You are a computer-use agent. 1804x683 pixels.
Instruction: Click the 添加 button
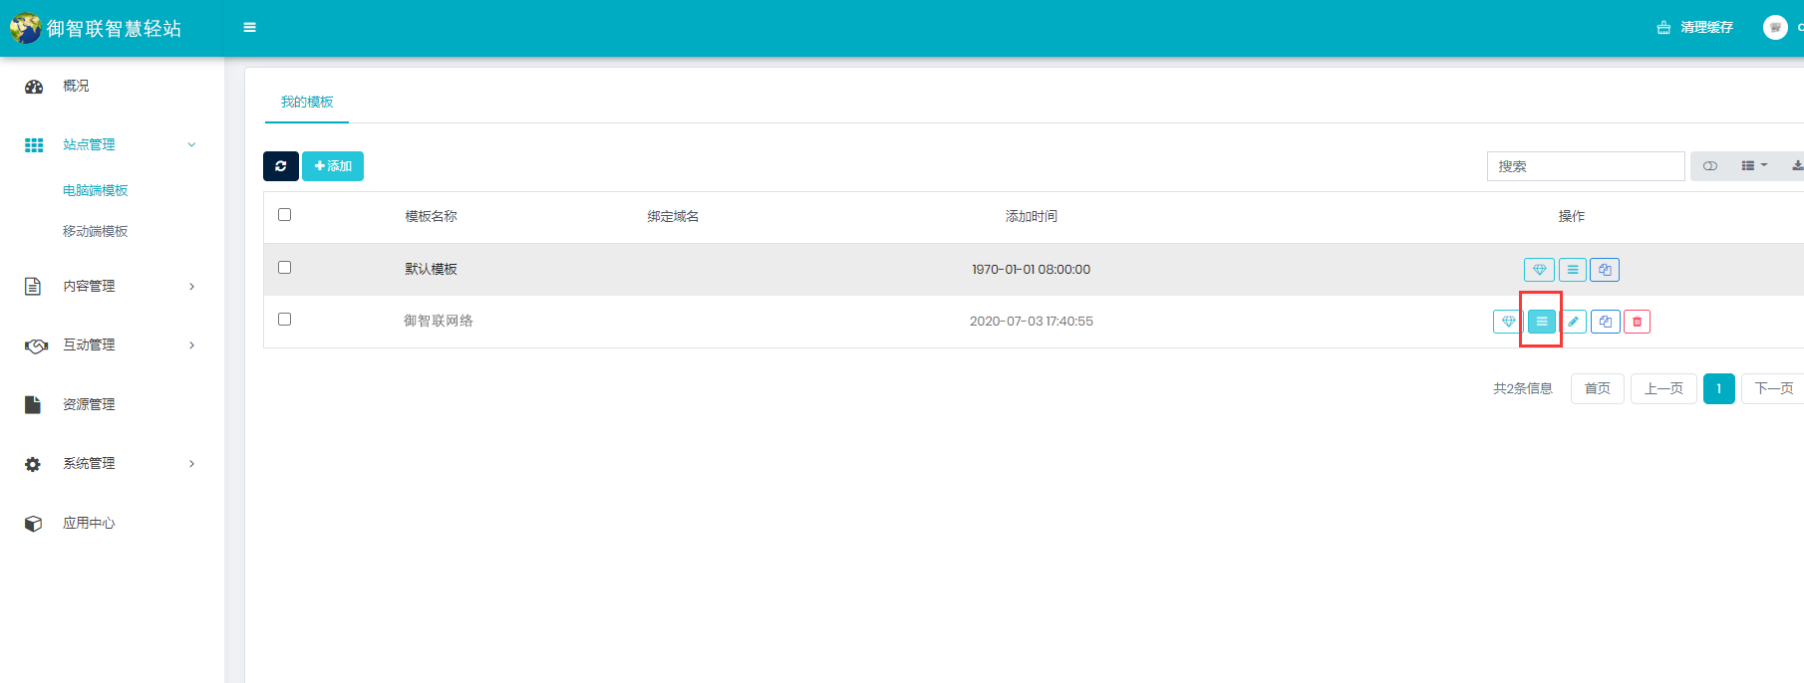coord(333,166)
